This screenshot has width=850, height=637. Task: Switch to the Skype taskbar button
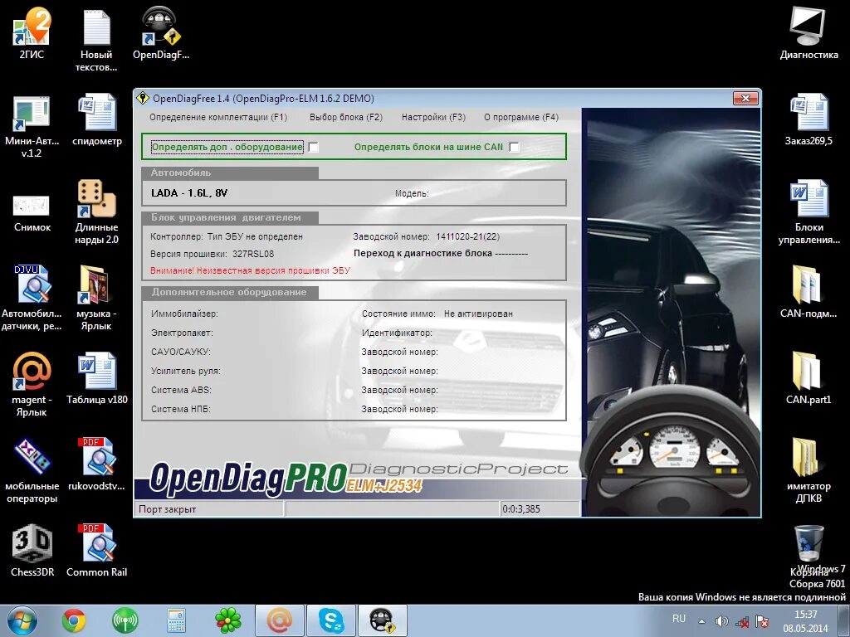[330, 620]
